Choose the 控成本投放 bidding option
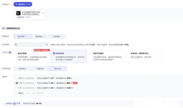This screenshot has height=108, width=183. (x=69, y=56)
